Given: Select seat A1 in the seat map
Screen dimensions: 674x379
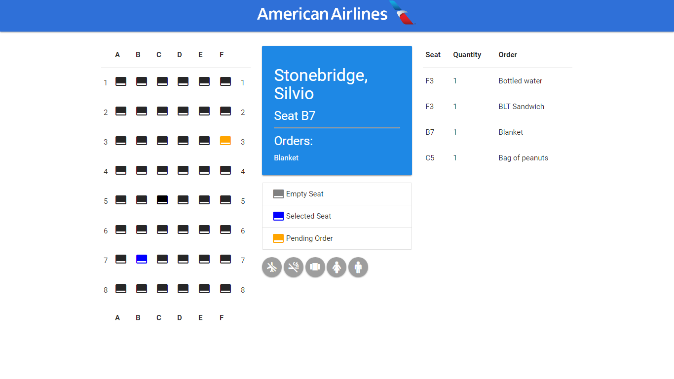Looking at the screenshot, I should pos(121,81).
